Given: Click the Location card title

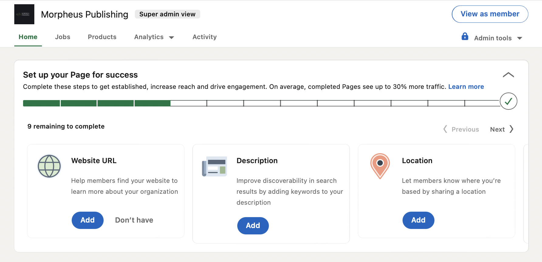Looking at the screenshot, I should pos(417,161).
